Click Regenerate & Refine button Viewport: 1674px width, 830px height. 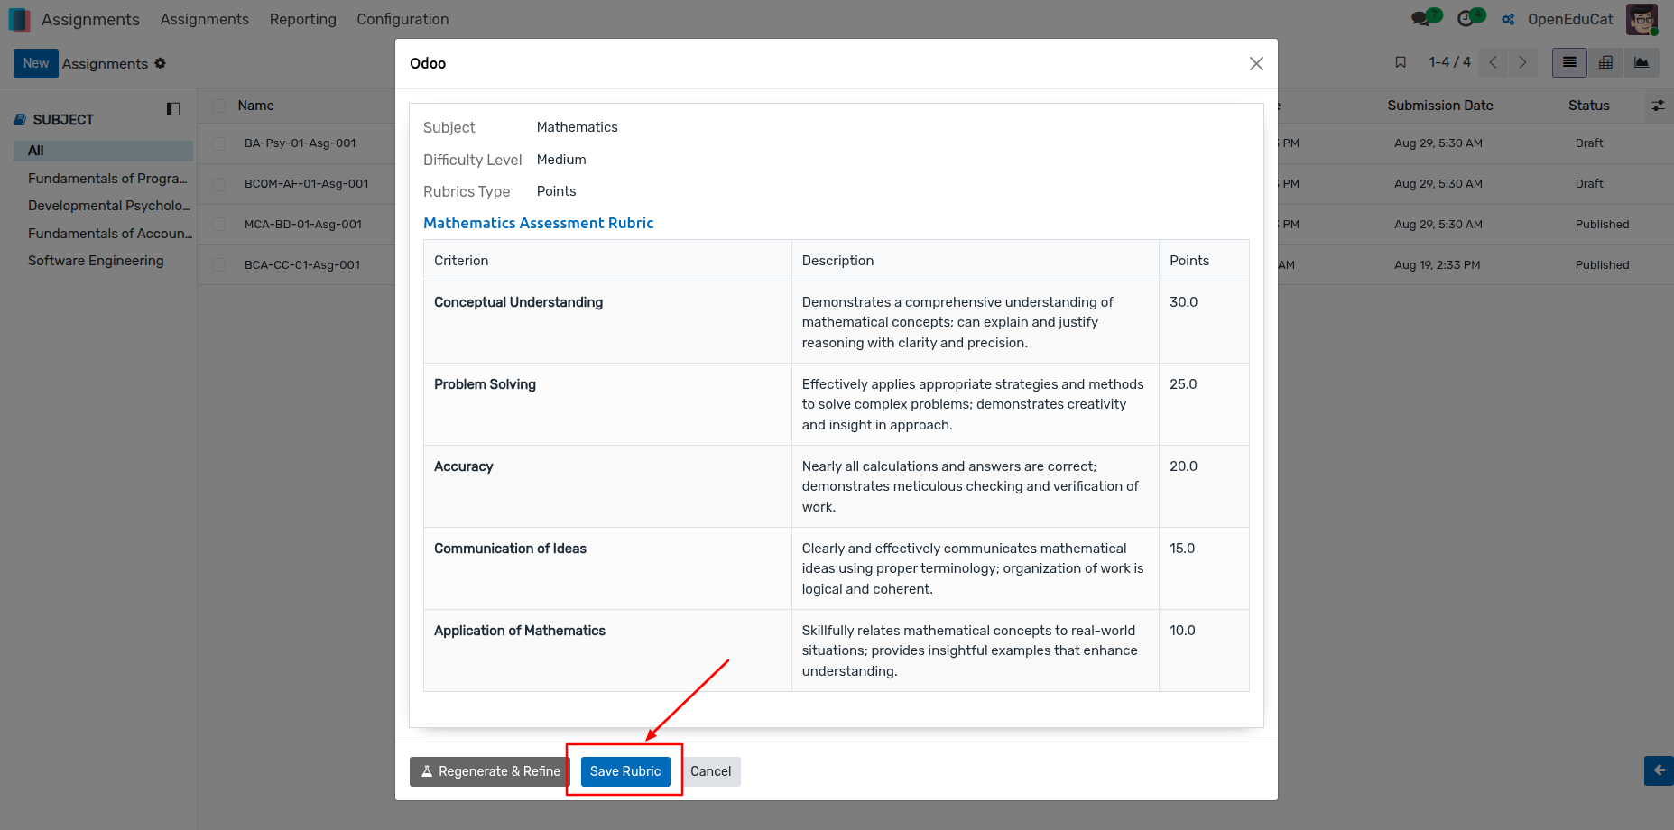click(490, 771)
